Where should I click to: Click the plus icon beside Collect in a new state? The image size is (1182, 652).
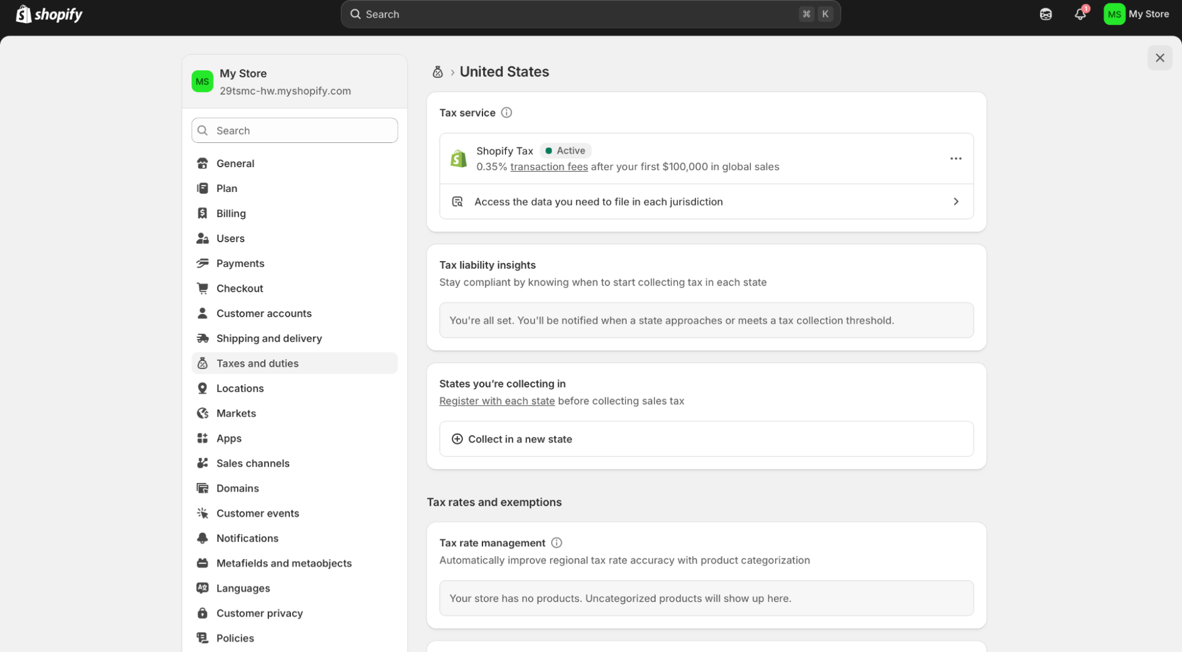pos(457,439)
